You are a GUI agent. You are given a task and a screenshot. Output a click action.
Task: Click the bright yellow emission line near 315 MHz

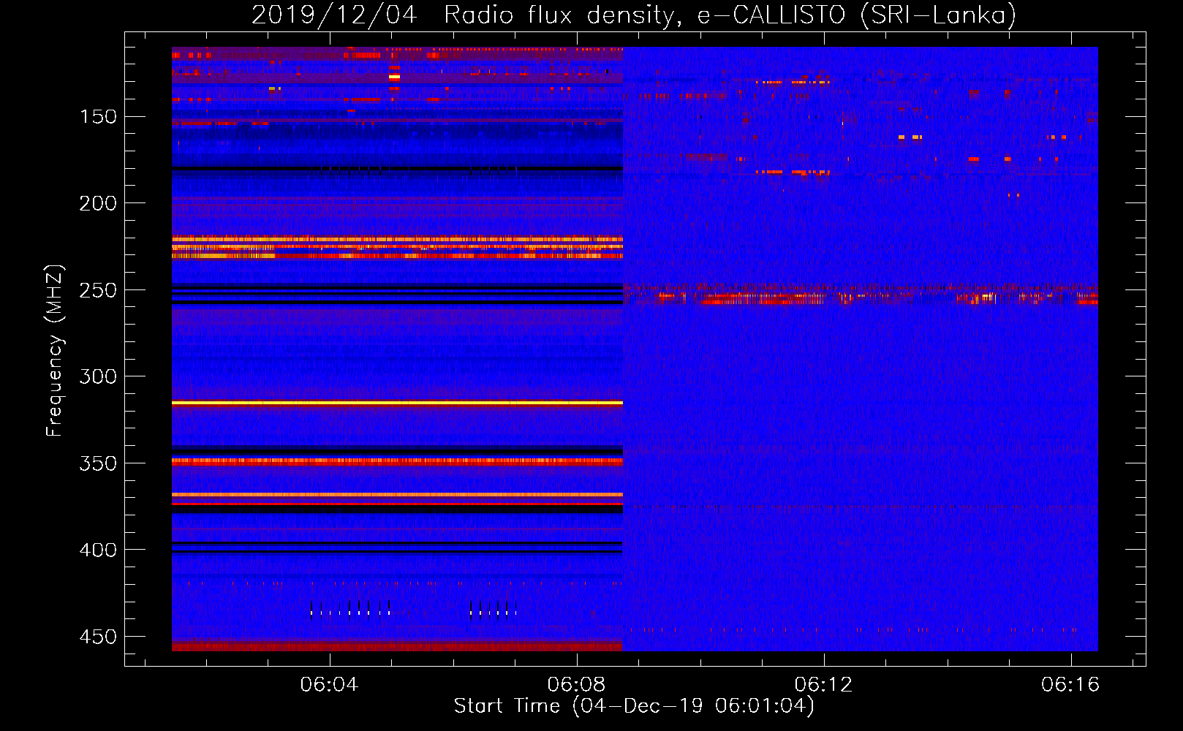pyautogui.click(x=397, y=403)
